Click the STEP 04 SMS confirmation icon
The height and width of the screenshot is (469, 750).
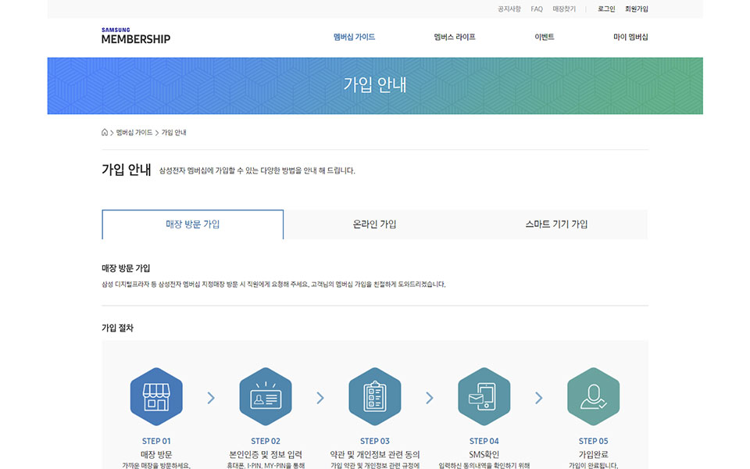coord(484,397)
